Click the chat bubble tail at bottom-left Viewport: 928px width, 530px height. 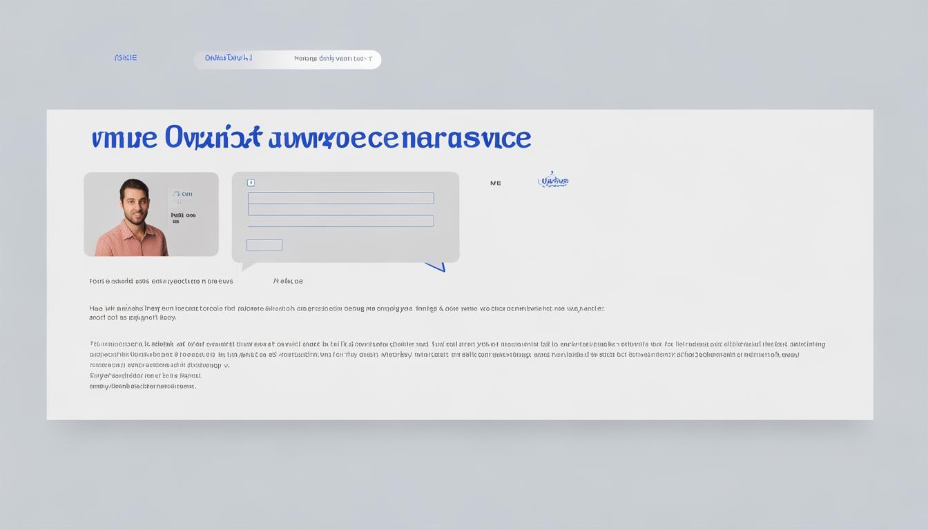tap(248, 266)
